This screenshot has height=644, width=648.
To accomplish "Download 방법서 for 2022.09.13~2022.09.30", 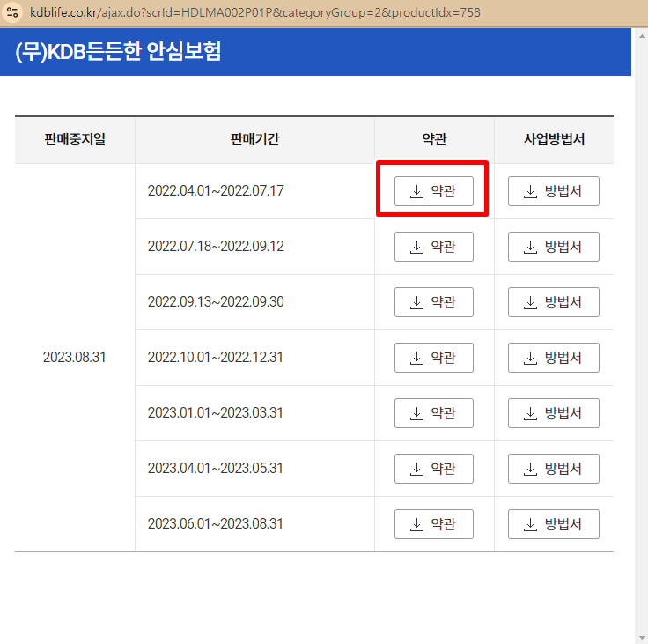I will click(x=554, y=302).
